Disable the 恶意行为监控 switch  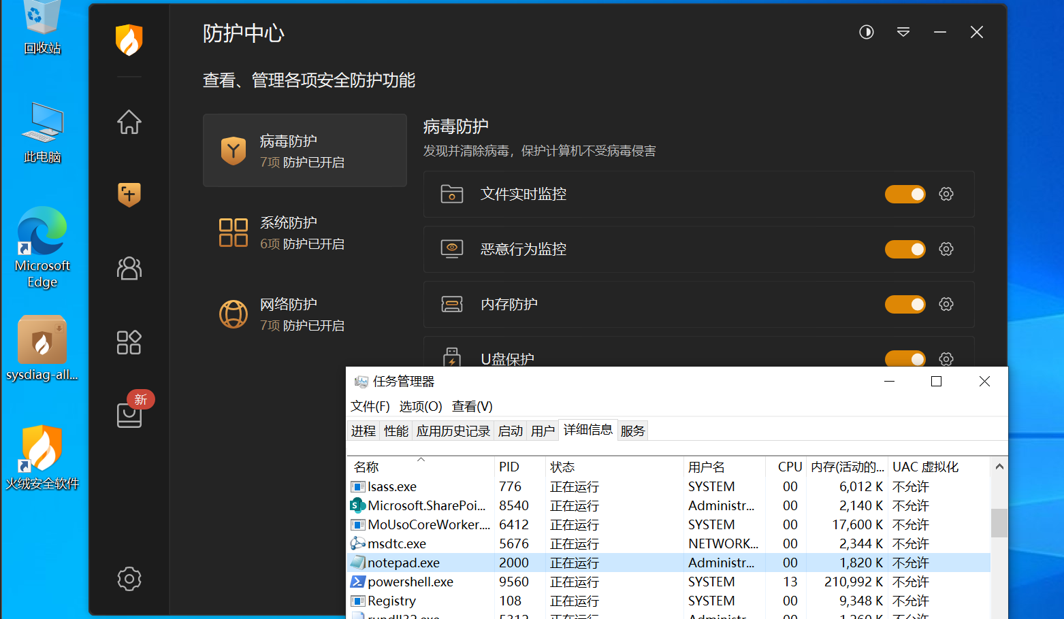tap(905, 250)
